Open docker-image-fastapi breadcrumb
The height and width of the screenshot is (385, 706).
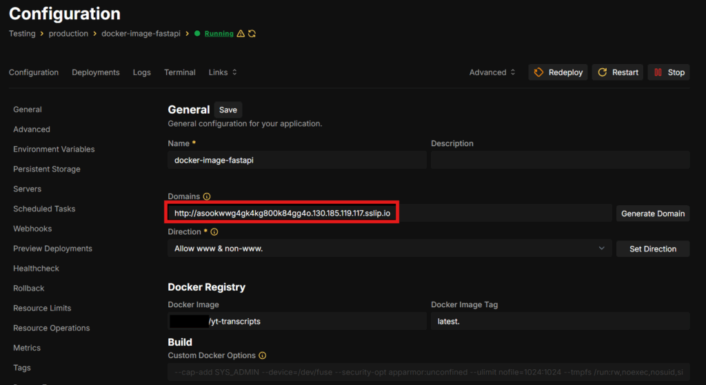pos(141,34)
